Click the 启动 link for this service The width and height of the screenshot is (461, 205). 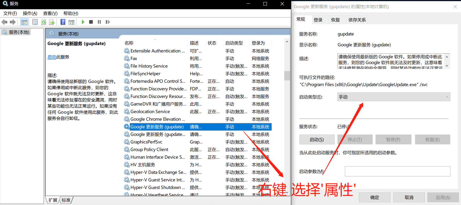[52, 57]
